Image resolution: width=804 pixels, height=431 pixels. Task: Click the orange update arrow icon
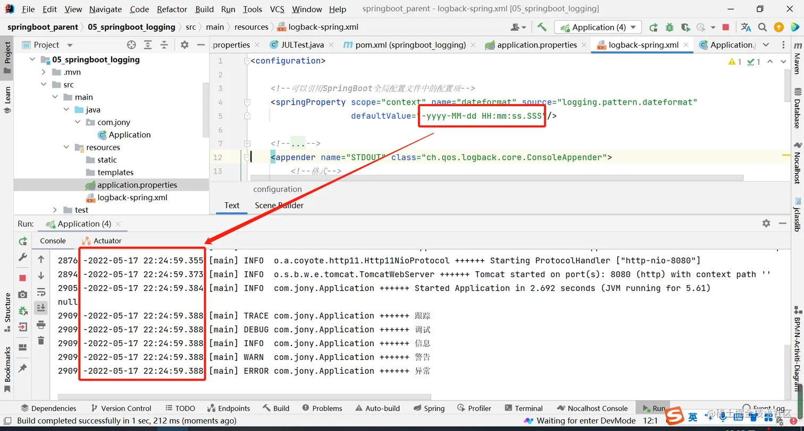778,27
